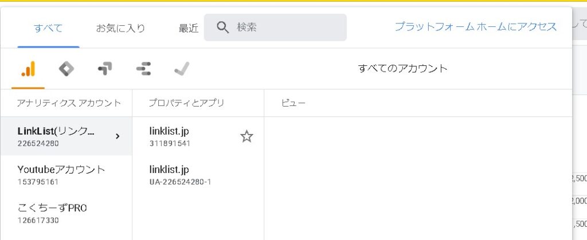Click the プラットフォーム ホームにアクセス link

(476, 27)
